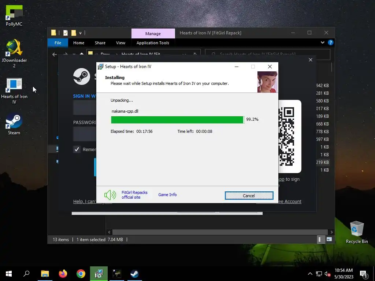Cancel the Hearts of Iron IV installation
Screen dimensions: 375x281
249,196
